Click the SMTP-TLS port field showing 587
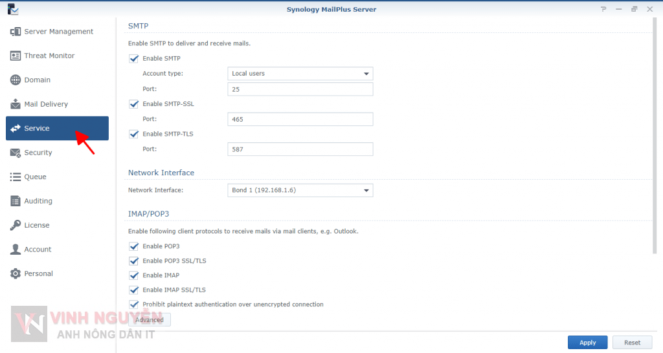 pyautogui.click(x=300, y=149)
